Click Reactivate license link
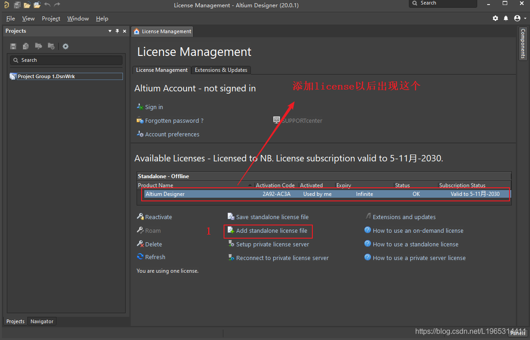This screenshot has width=530, height=340. 158,217
